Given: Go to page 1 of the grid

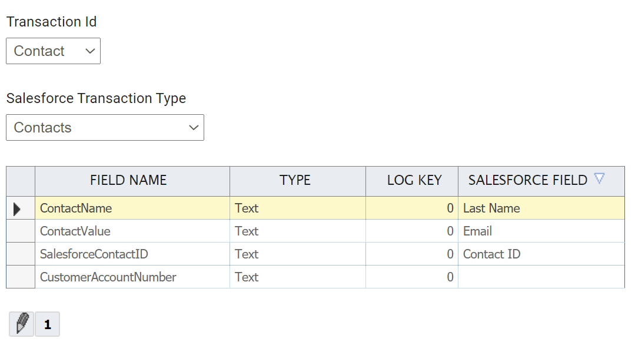Looking at the screenshot, I should coord(48,324).
